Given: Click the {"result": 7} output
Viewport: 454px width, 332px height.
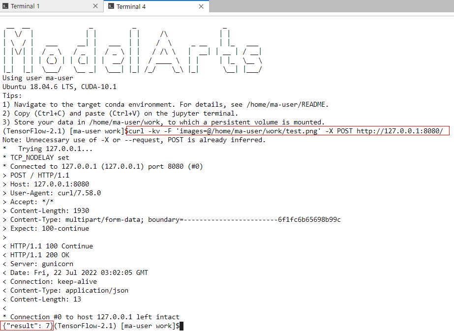Looking at the screenshot, I should click(x=27, y=326).
